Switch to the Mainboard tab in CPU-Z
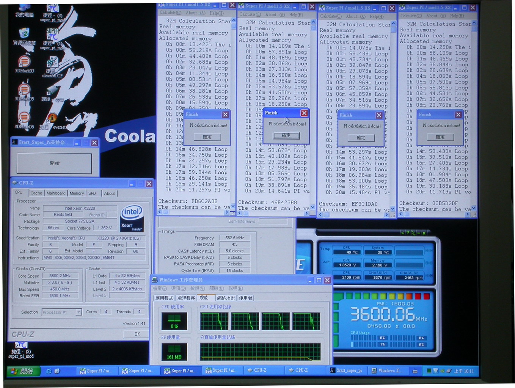 tap(56, 193)
